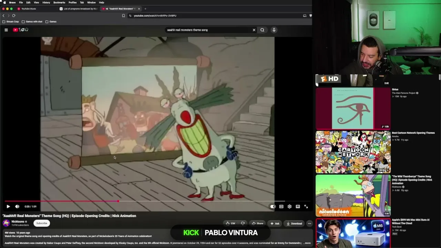The width and height of the screenshot is (441, 248).
Task: Subscribe to the Nicktoons channel
Action: 42,223
